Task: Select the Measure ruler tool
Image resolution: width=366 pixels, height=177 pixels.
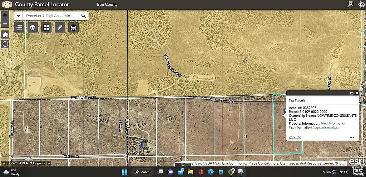Action: click(60, 27)
